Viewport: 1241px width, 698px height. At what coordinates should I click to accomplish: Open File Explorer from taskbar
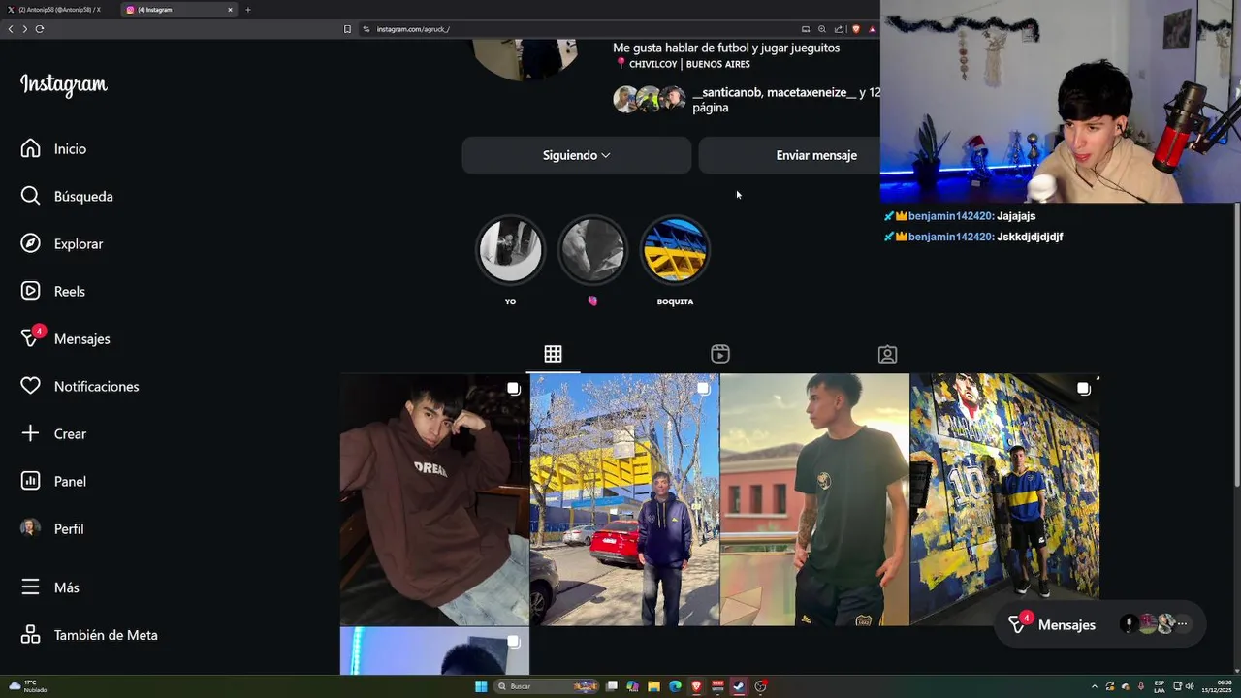click(653, 686)
